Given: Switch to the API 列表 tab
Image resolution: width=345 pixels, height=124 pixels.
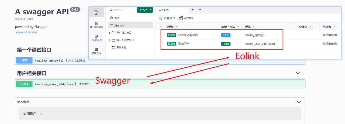Looking at the screenshot, I should click(x=164, y=10).
